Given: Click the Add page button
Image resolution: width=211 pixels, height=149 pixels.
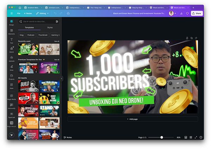Looking at the screenshot, I should click(133, 119).
